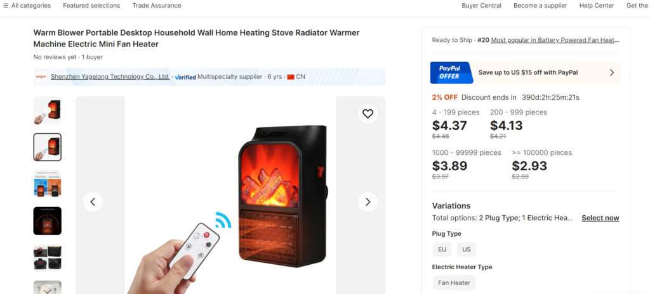Image resolution: width=650 pixels, height=294 pixels.
Task: Select the EU plug type option
Action: coord(442,250)
